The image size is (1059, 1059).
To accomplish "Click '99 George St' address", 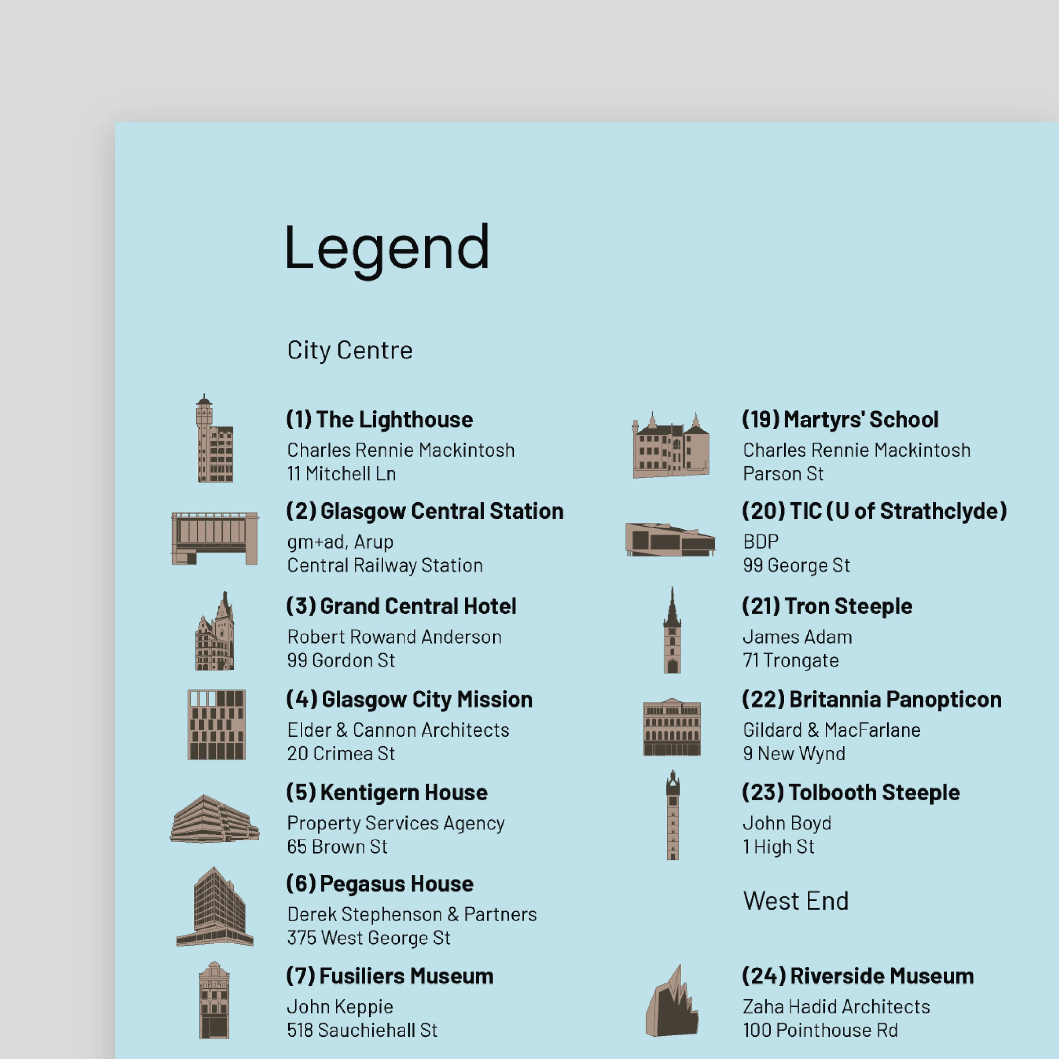I will 796,566.
